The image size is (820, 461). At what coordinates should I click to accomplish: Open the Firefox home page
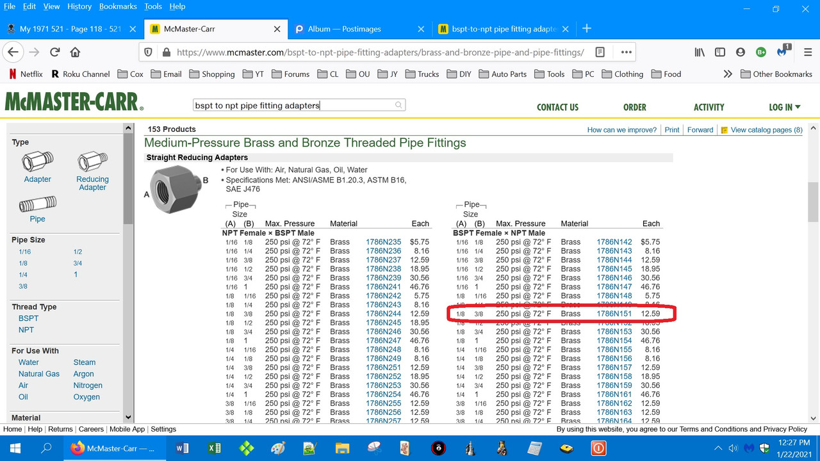(x=76, y=52)
